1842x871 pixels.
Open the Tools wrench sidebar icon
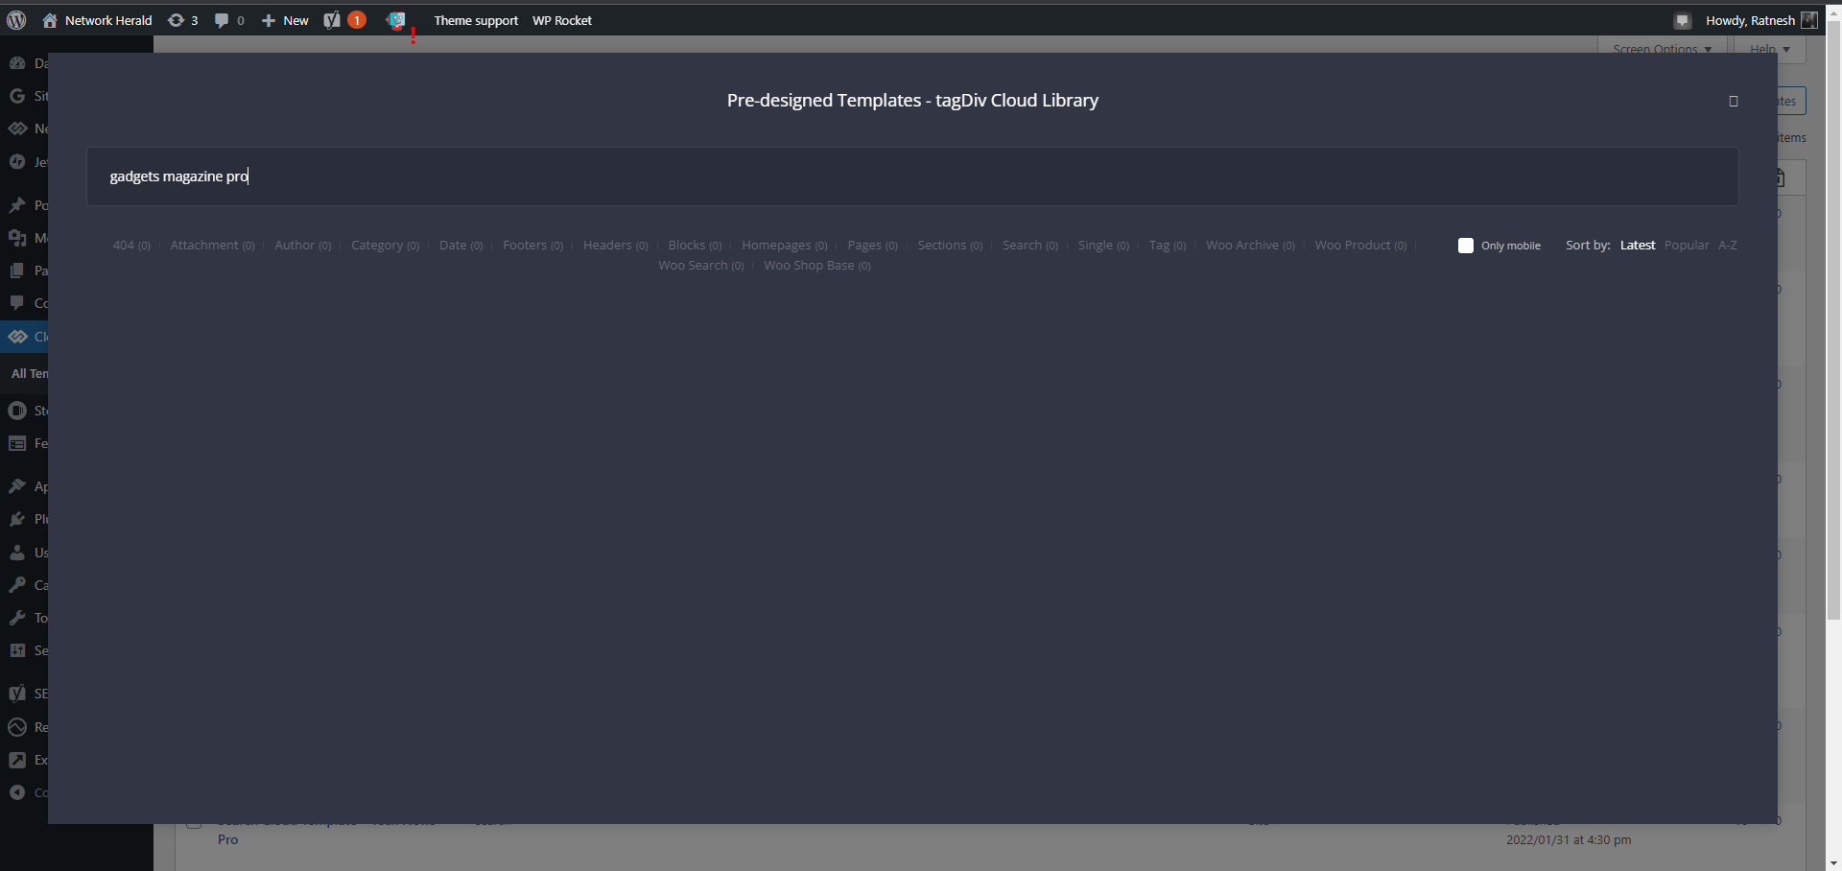click(x=17, y=618)
